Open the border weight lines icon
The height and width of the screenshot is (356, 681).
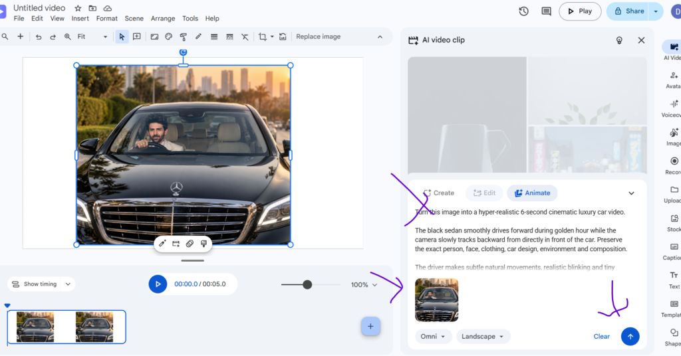pos(214,37)
